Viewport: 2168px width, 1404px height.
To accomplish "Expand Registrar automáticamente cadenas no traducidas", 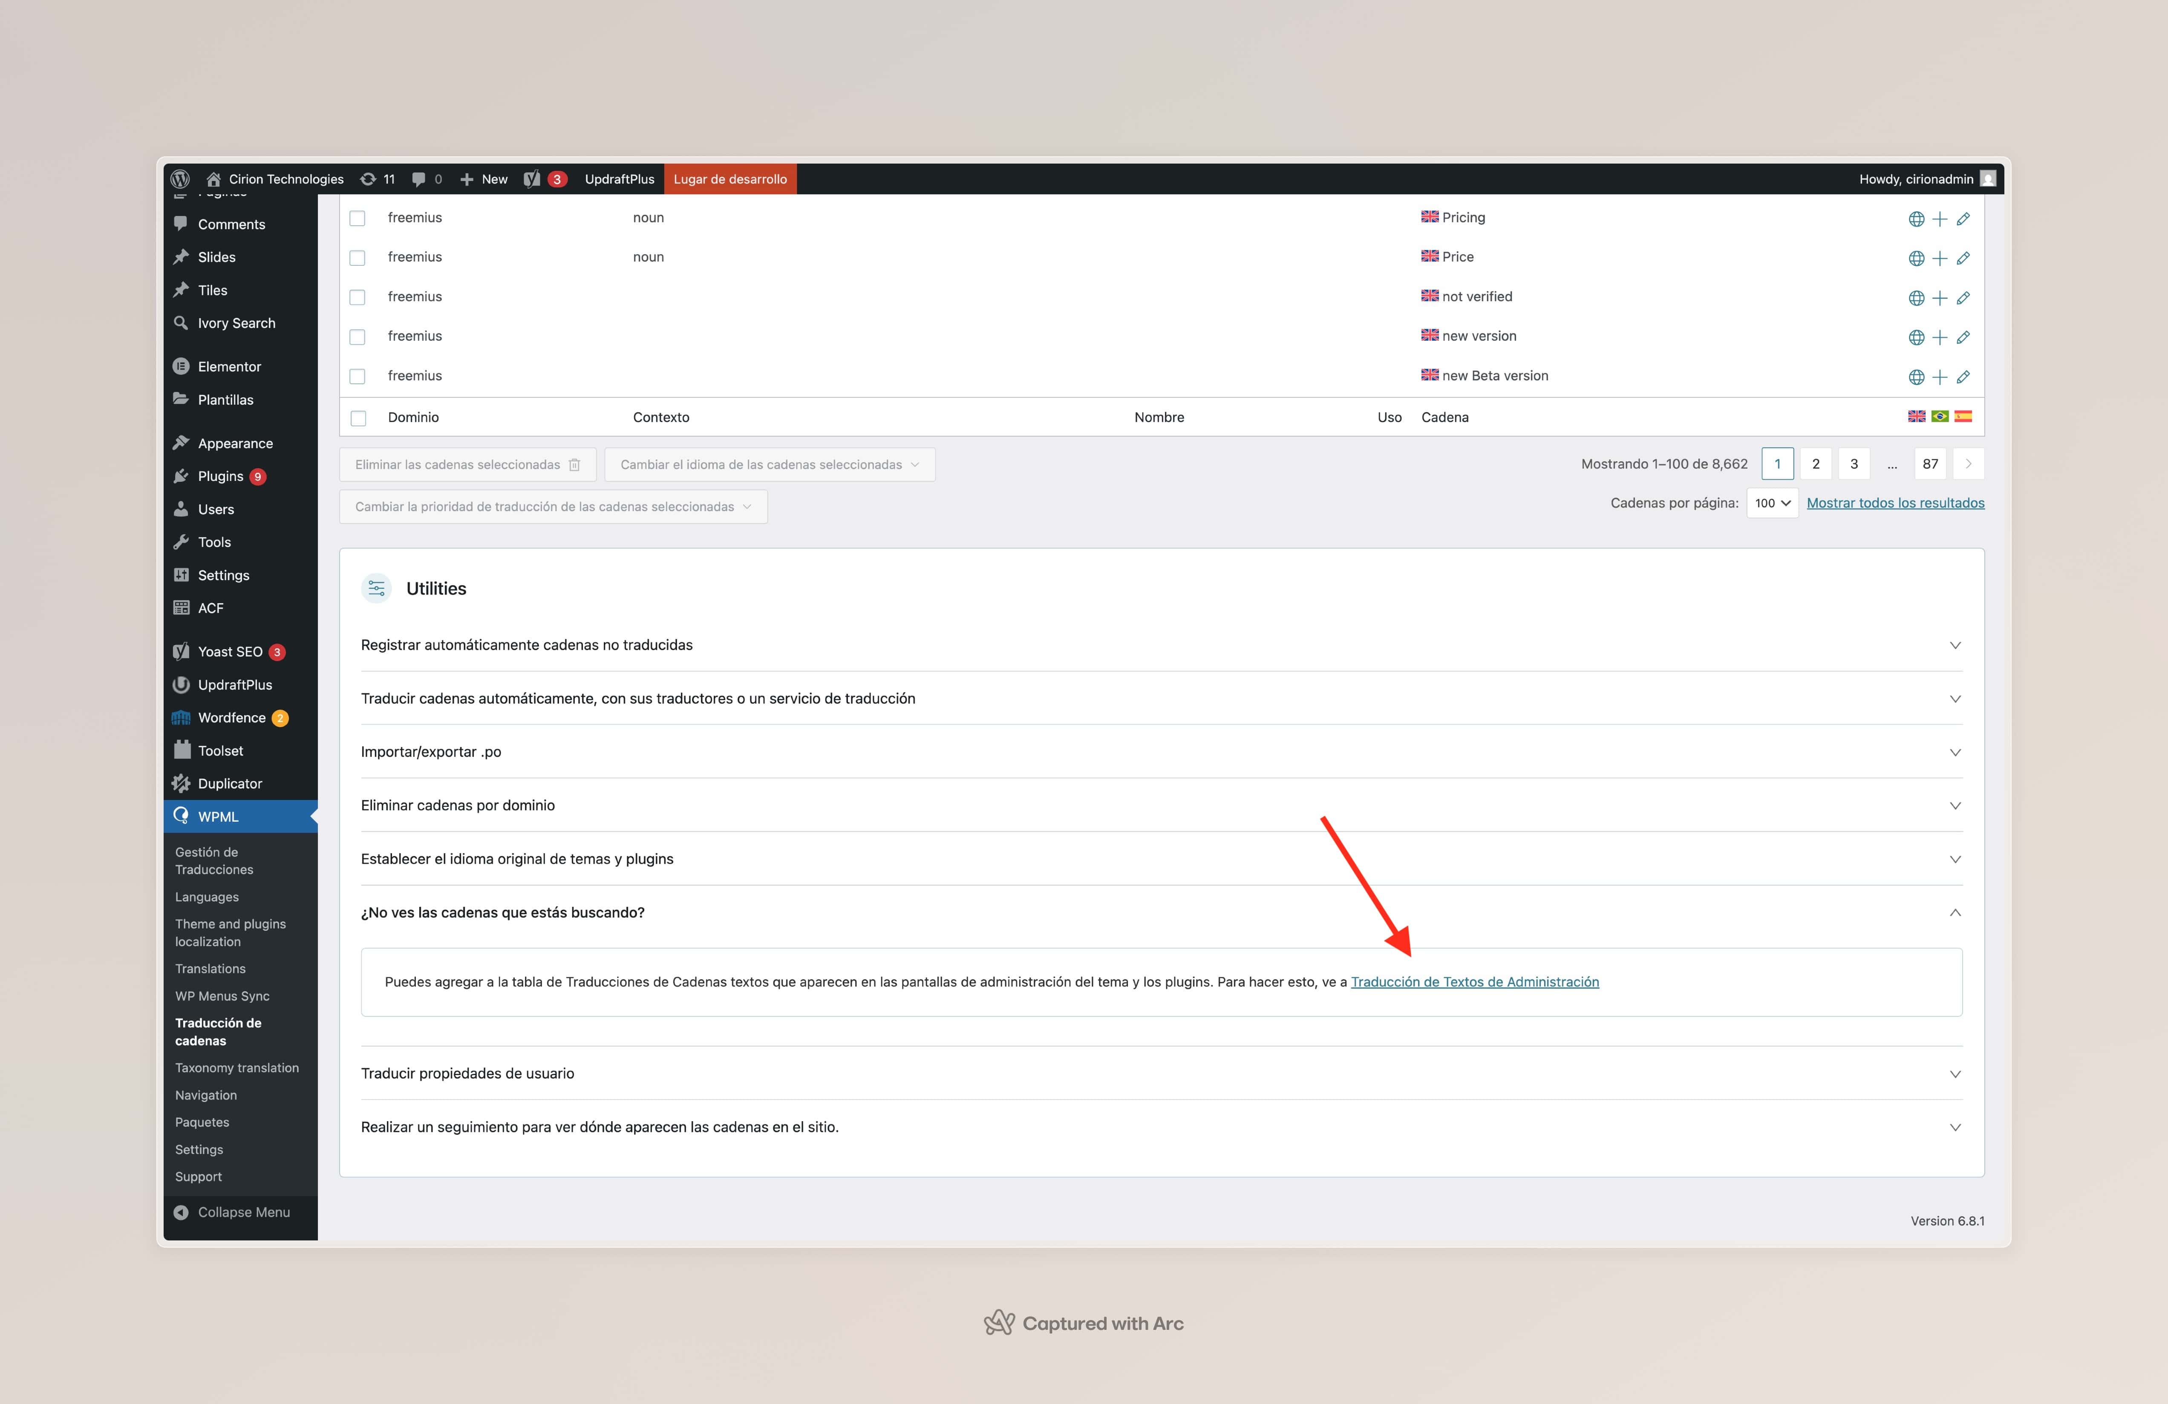I will pyautogui.click(x=1162, y=644).
